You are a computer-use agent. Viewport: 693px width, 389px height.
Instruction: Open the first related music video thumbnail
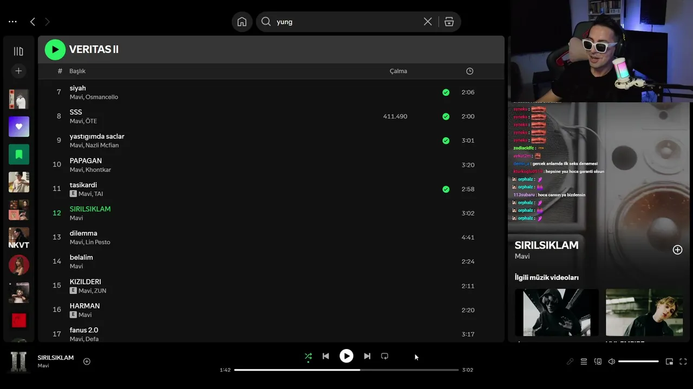point(557,312)
